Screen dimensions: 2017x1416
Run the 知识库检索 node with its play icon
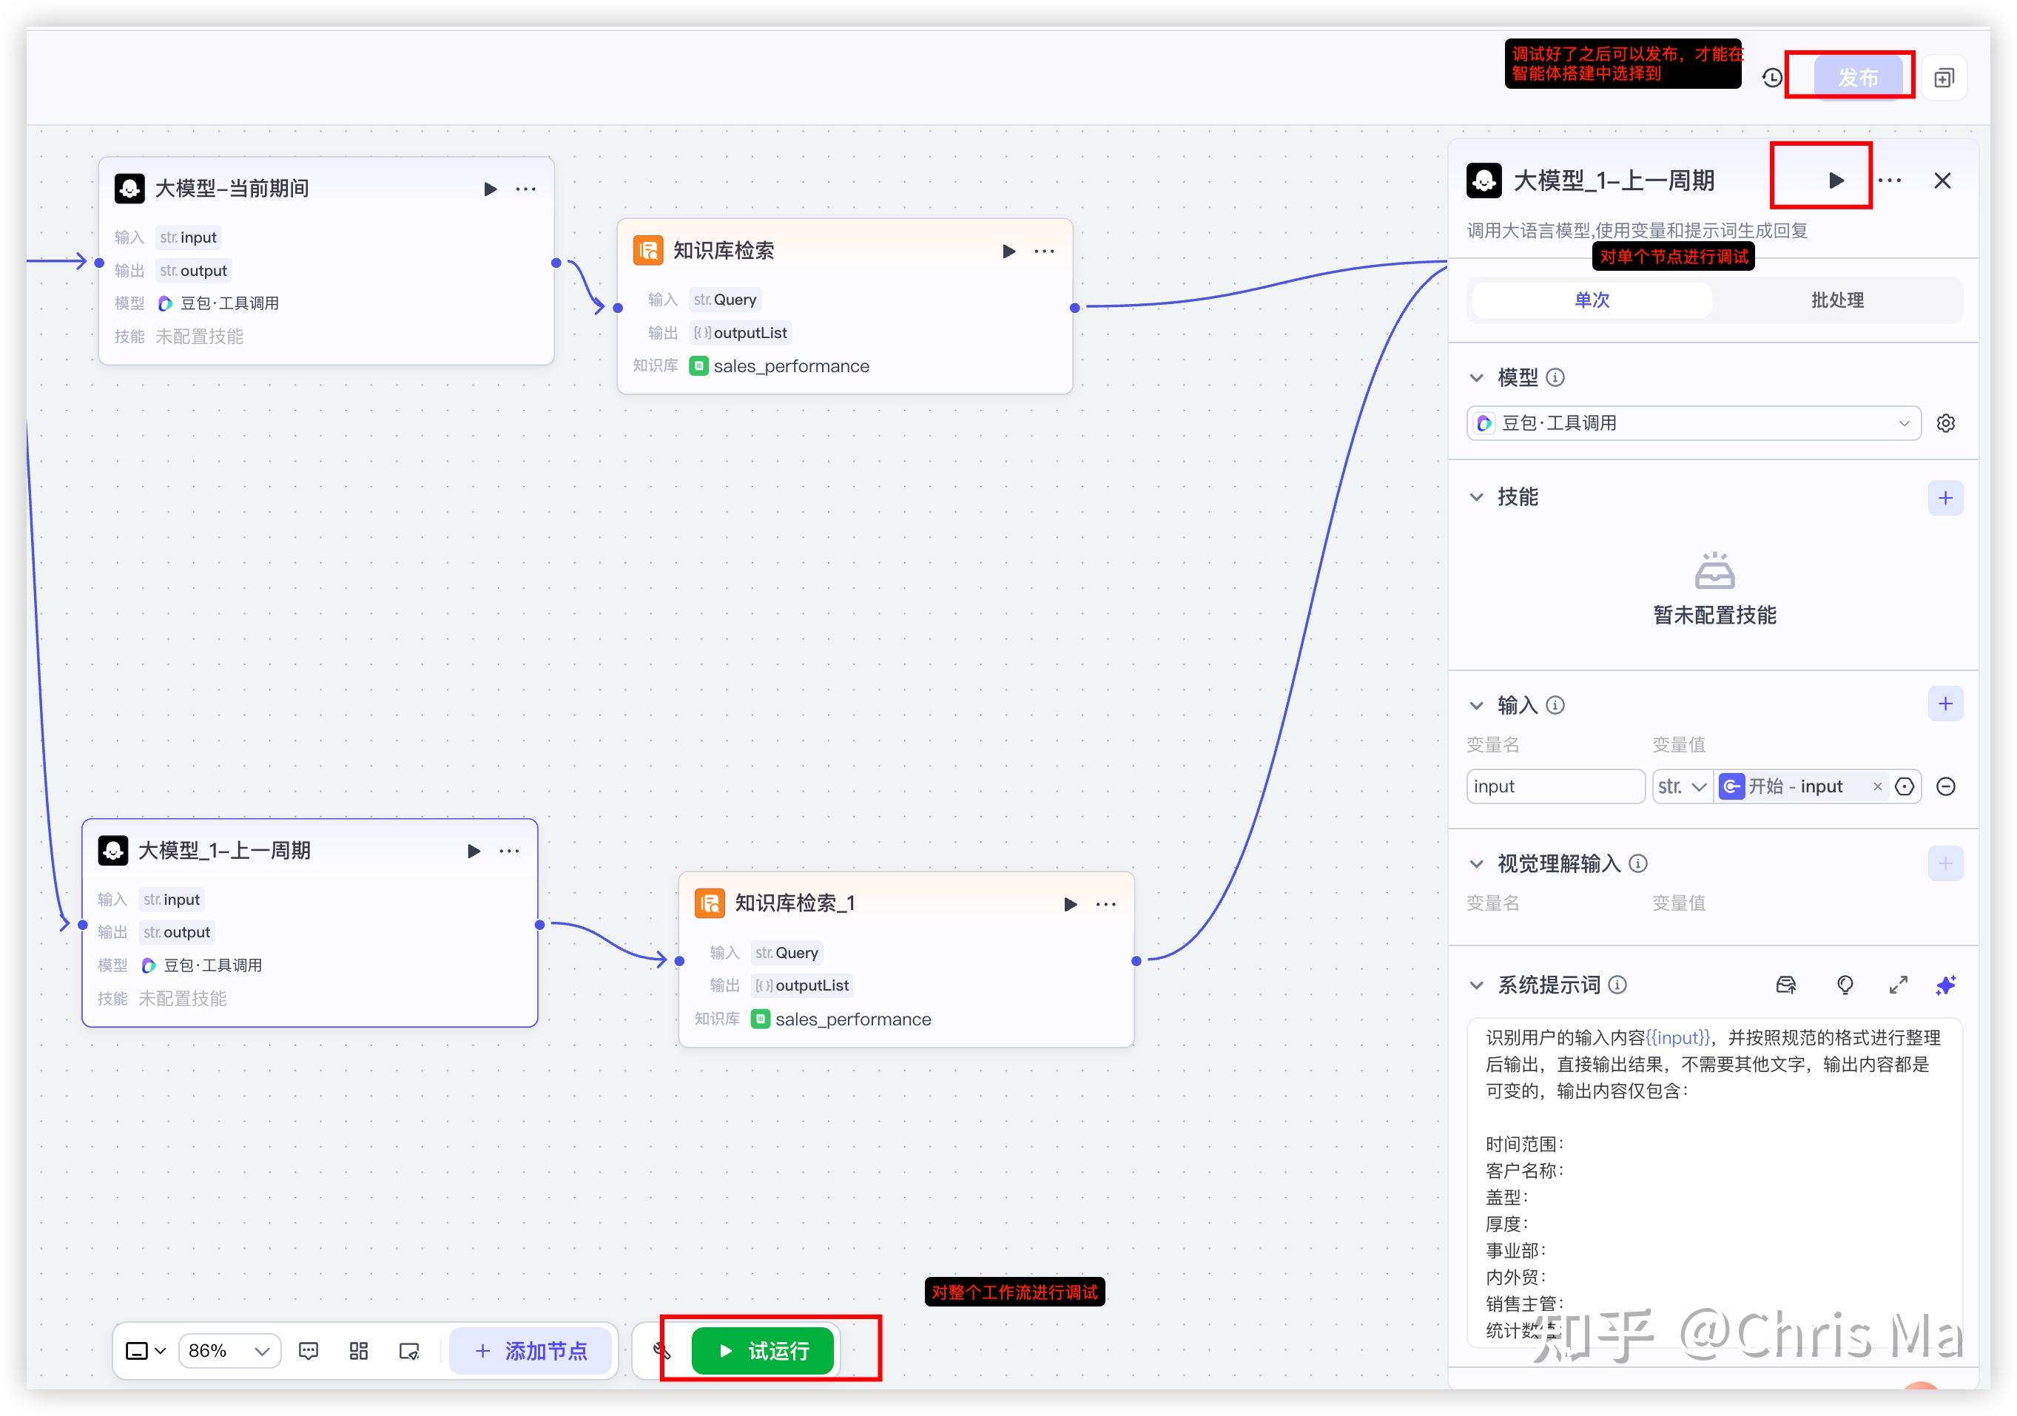coord(1008,252)
